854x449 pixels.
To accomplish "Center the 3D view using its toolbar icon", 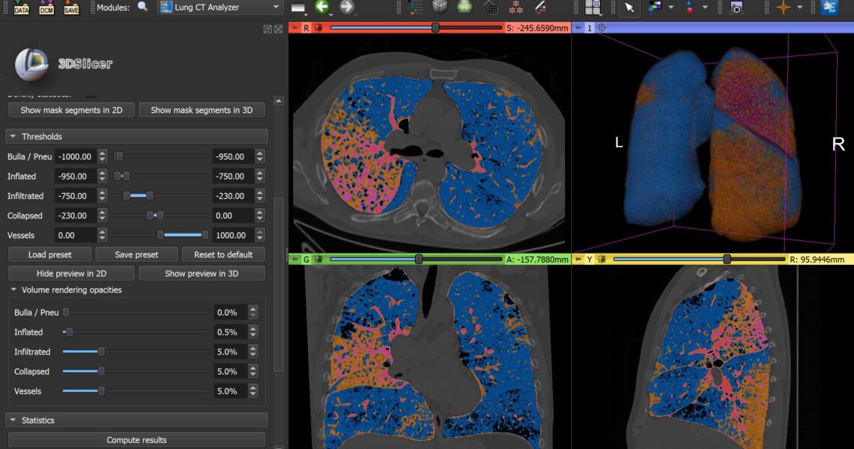I will (x=602, y=28).
